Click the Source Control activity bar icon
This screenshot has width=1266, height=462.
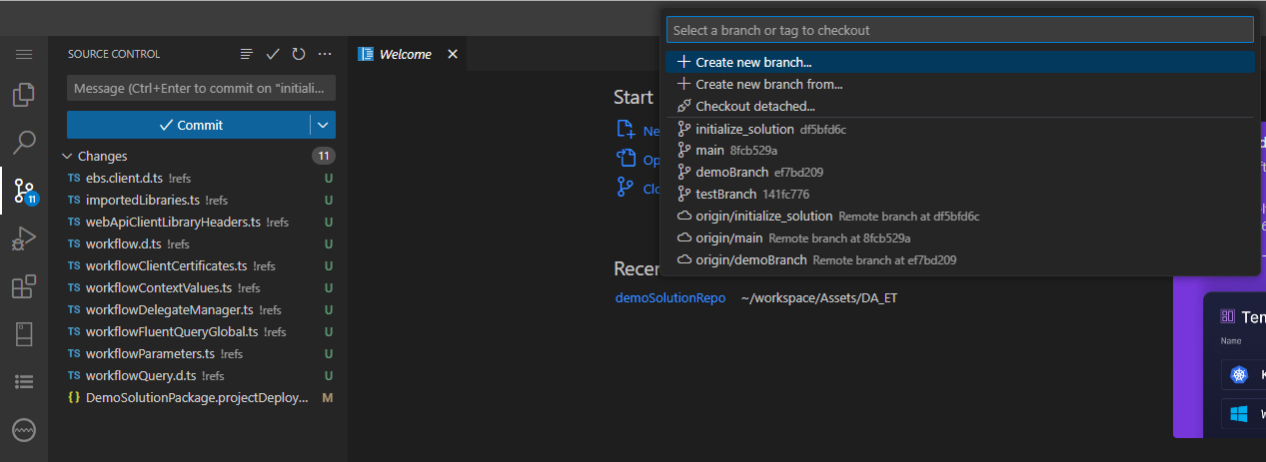(24, 190)
